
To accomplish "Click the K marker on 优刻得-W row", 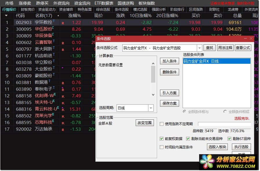I will point(63,96).
